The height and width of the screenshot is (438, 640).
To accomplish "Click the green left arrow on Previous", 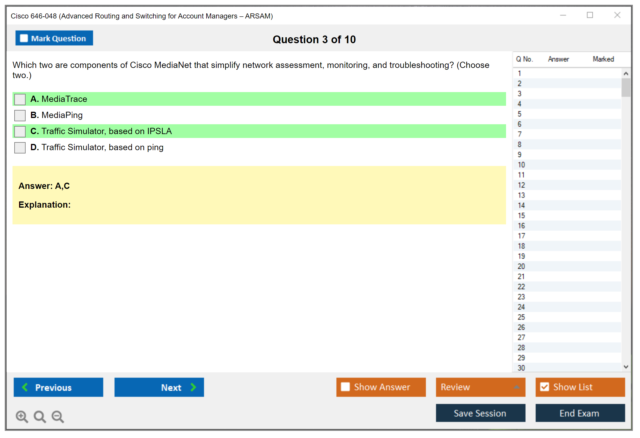I will click(x=25, y=387).
